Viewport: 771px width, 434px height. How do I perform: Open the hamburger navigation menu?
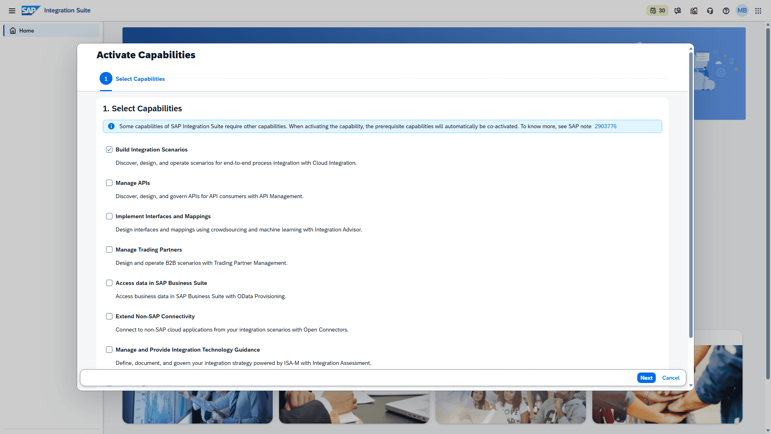(12, 11)
